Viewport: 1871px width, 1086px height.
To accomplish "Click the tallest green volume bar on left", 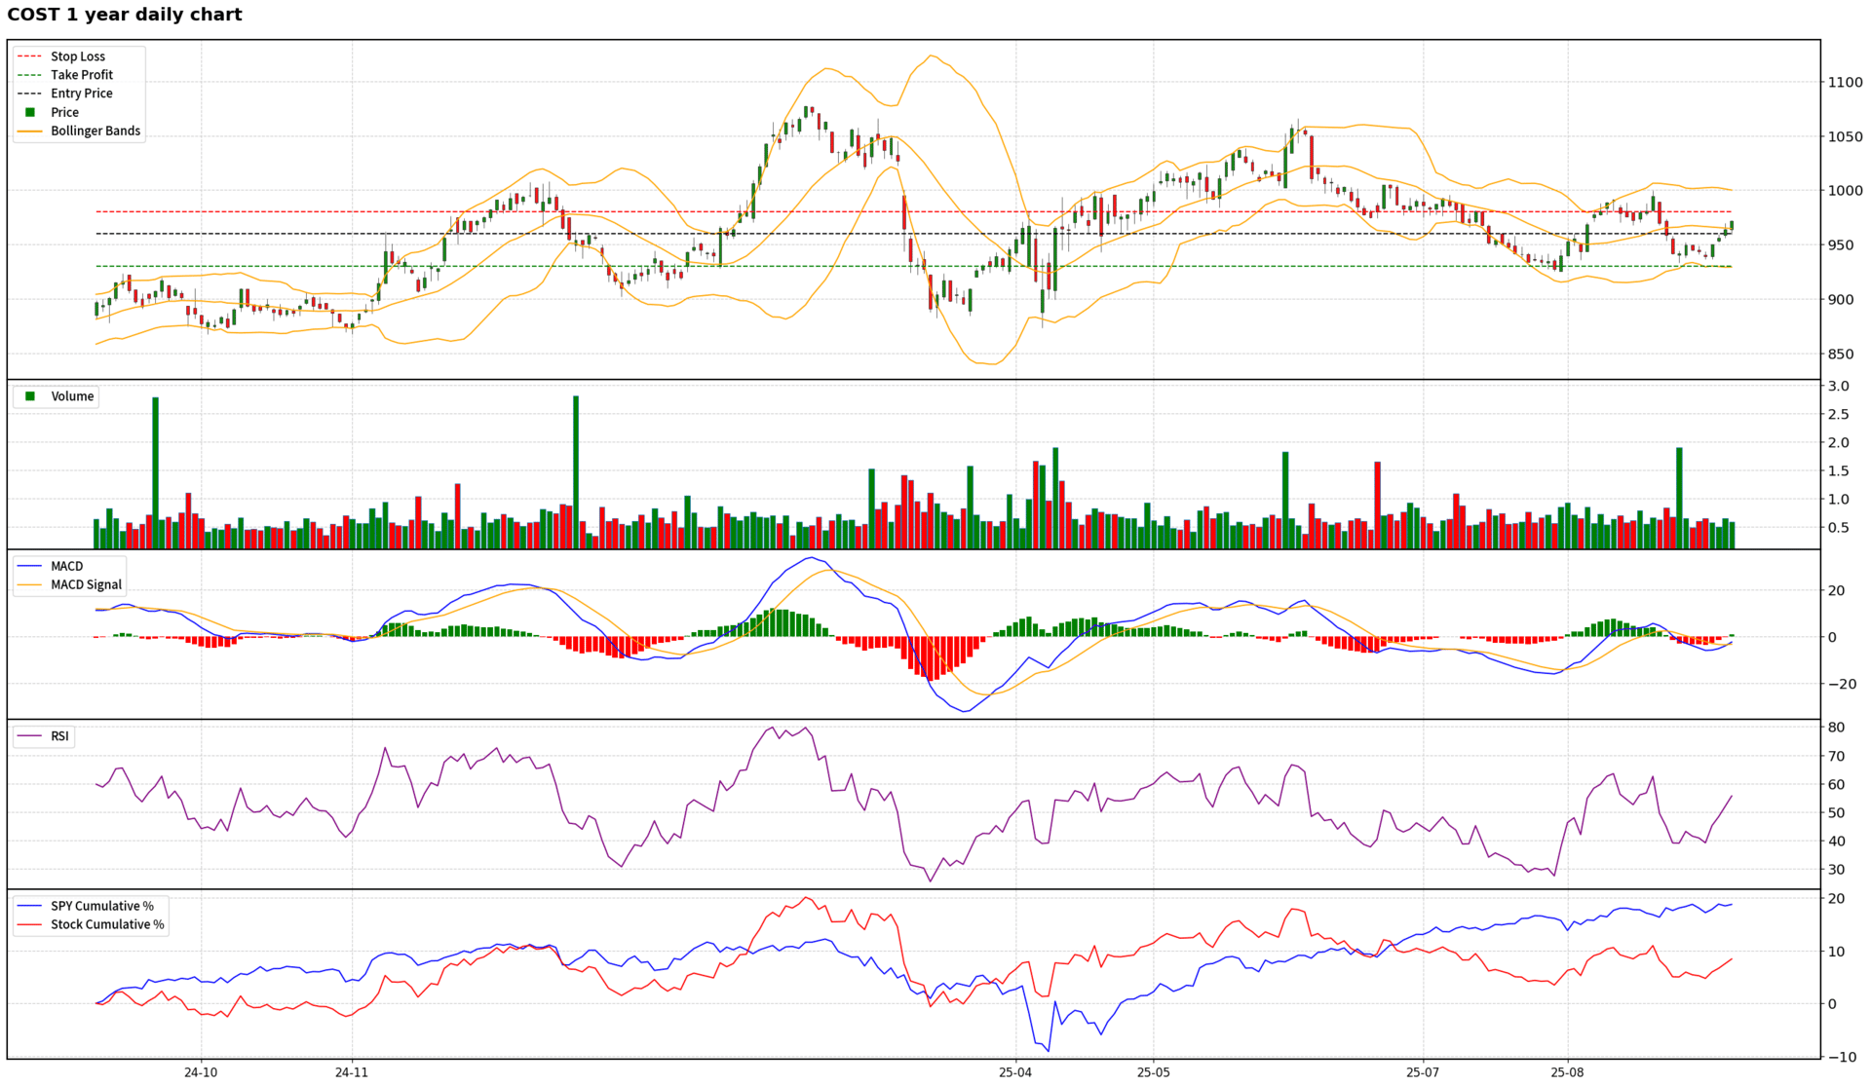I will [156, 472].
